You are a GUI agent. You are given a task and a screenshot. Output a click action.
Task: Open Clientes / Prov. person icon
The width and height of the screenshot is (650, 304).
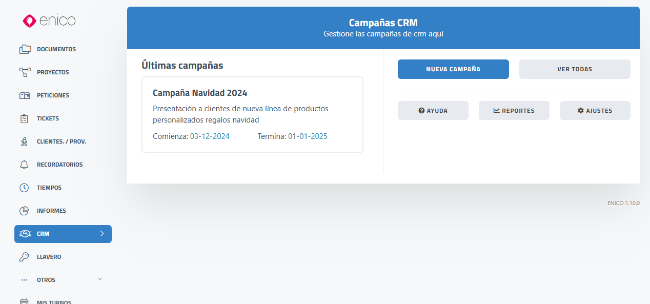(25, 141)
